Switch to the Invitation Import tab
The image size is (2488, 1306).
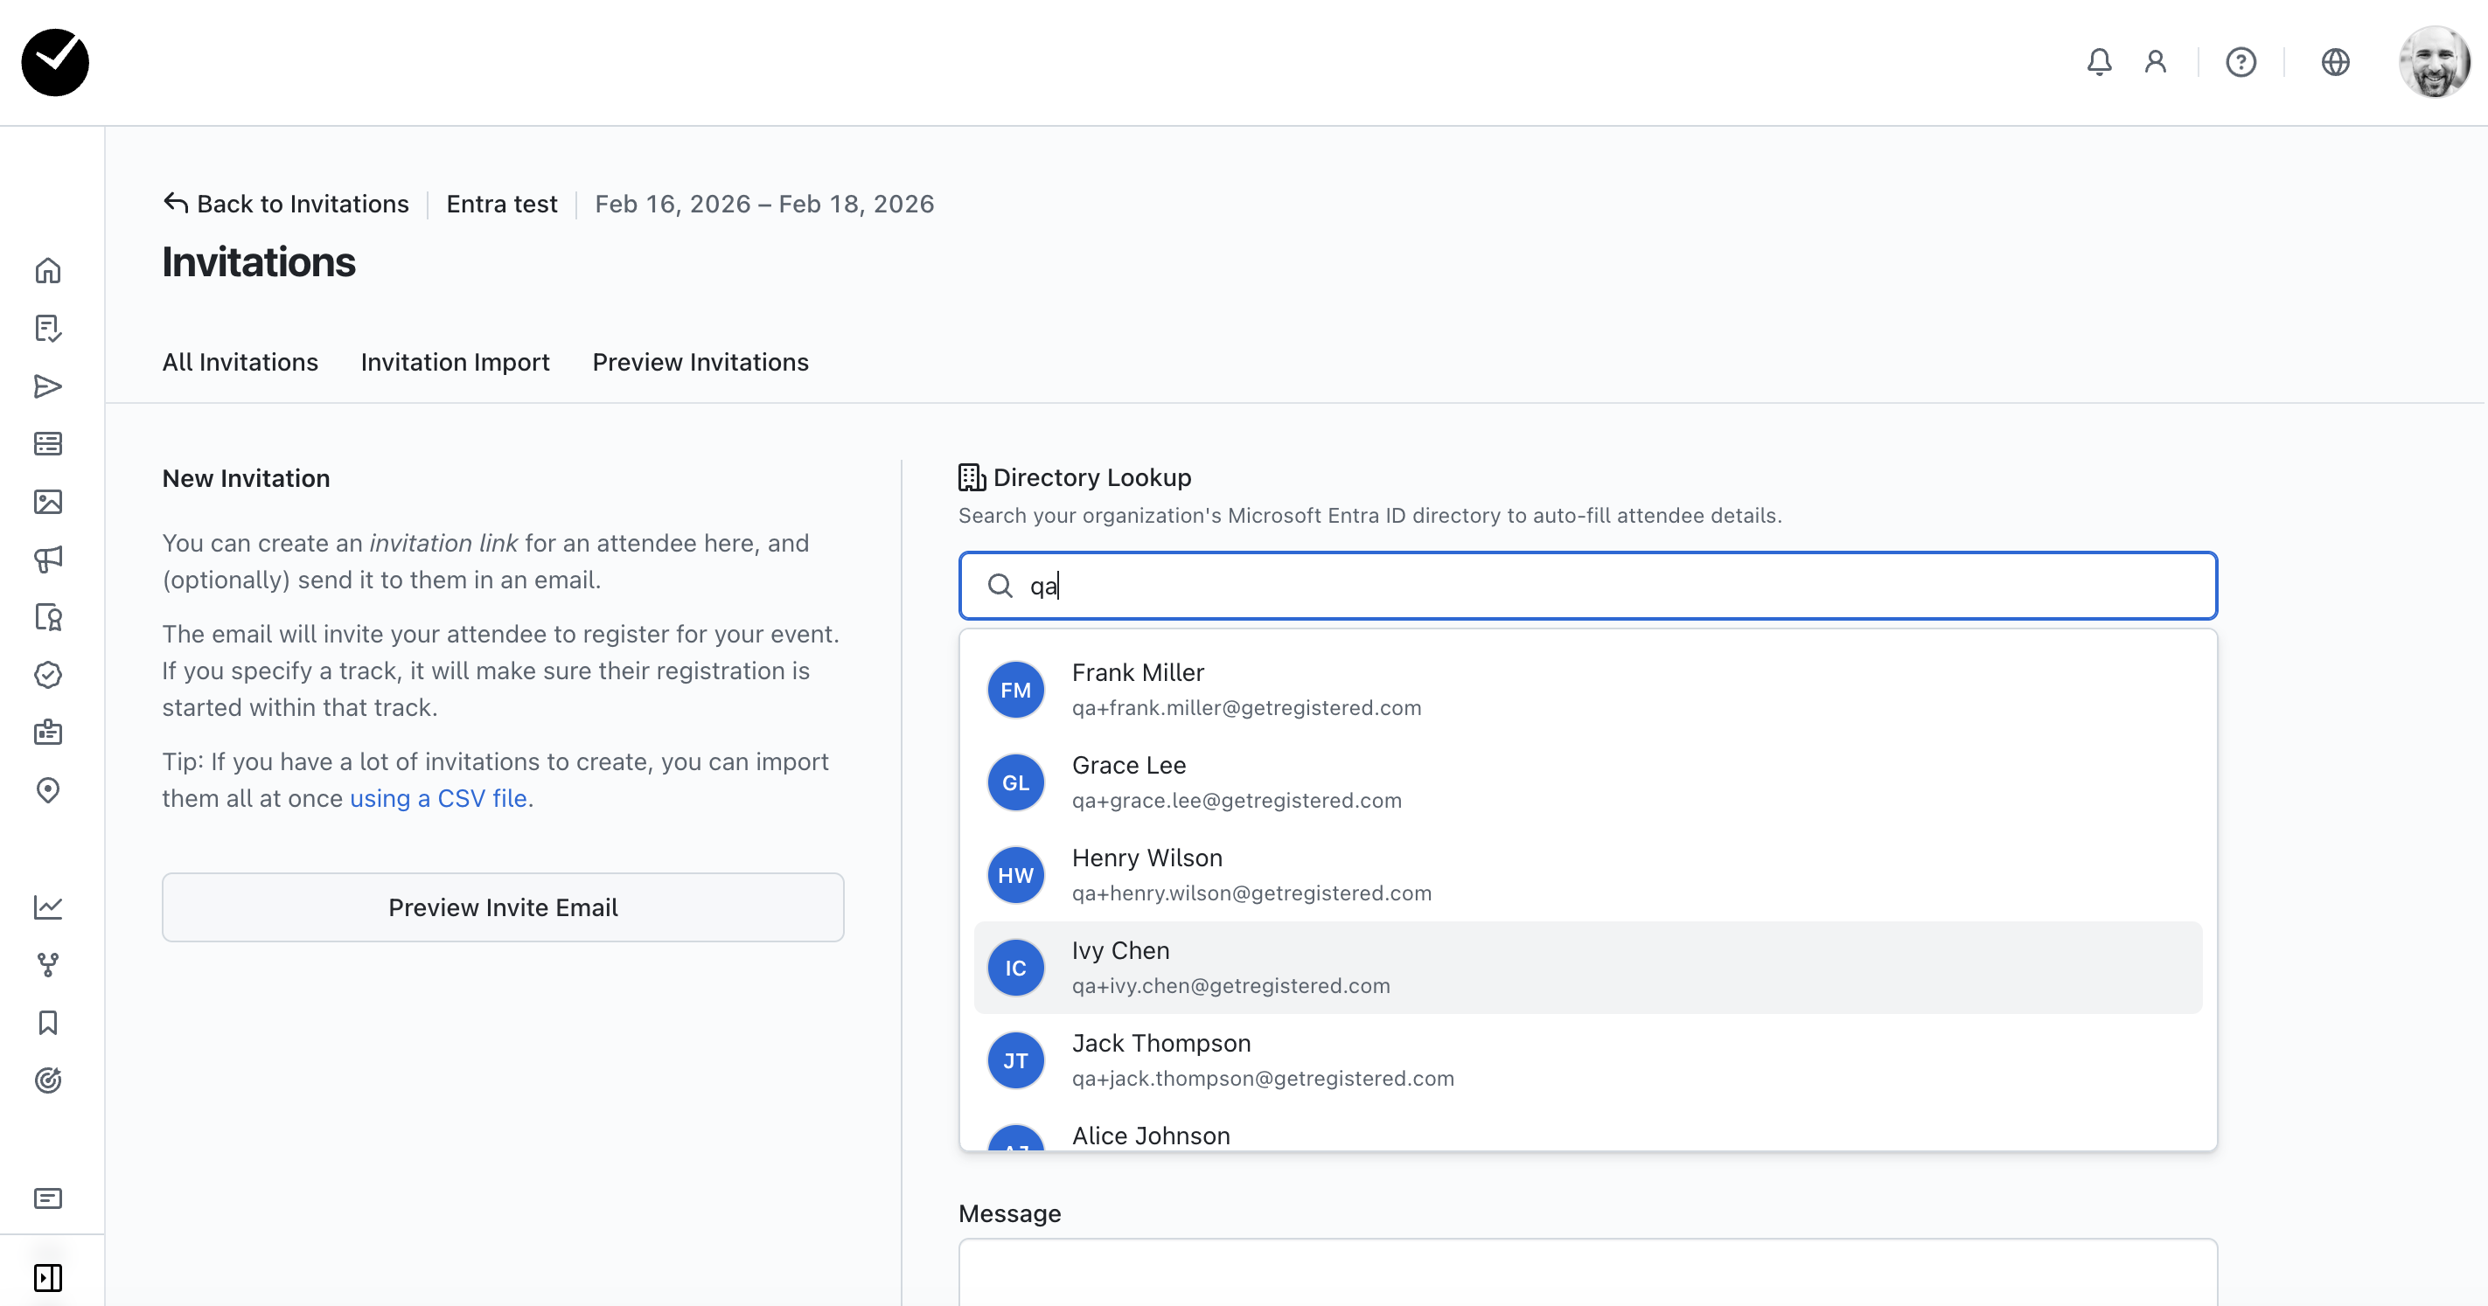pyautogui.click(x=455, y=362)
